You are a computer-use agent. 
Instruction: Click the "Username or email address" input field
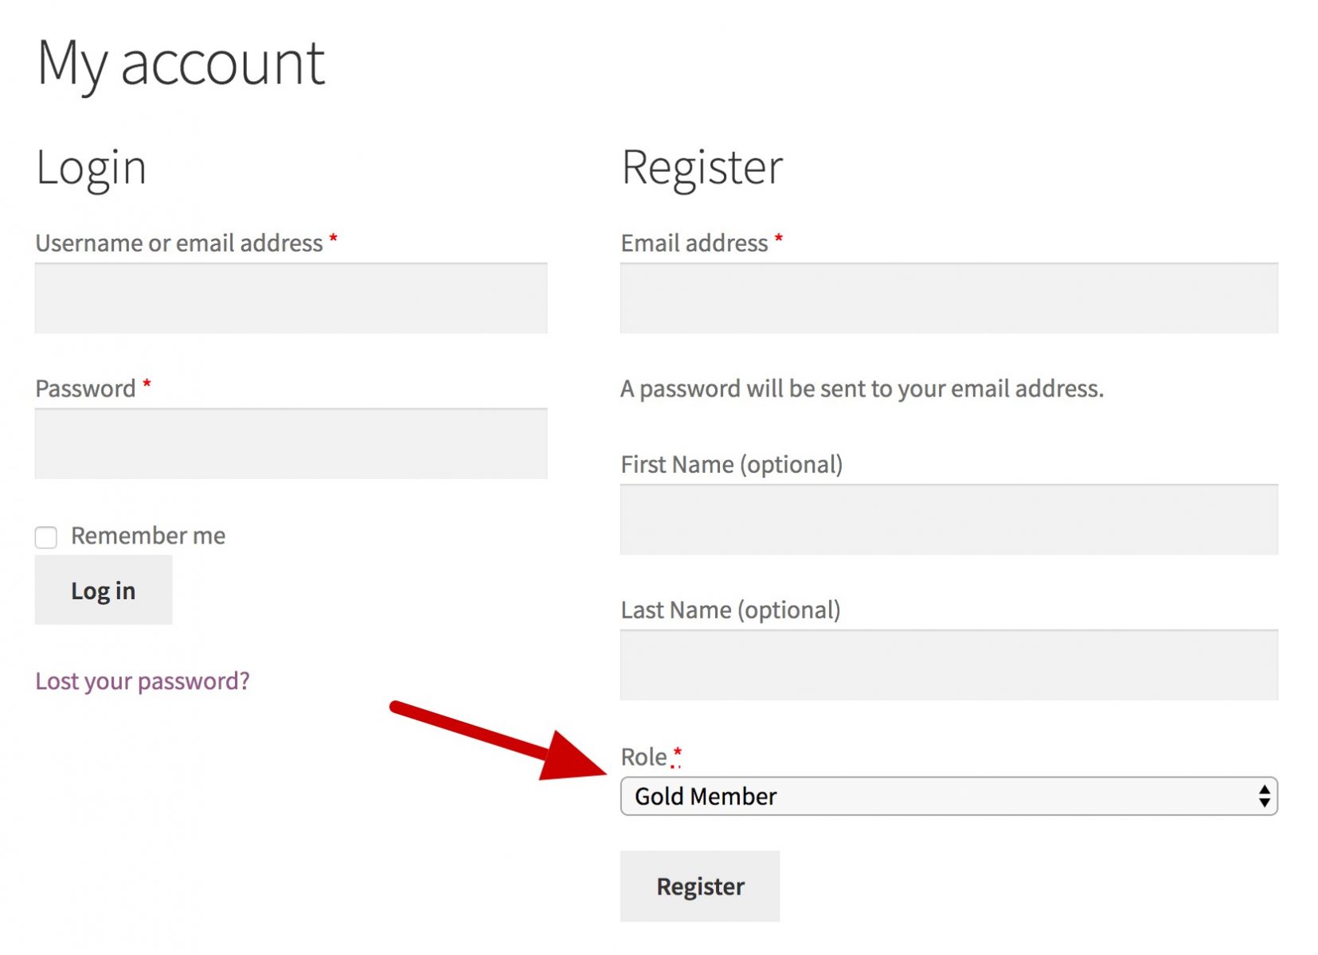pyautogui.click(x=290, y=298)
